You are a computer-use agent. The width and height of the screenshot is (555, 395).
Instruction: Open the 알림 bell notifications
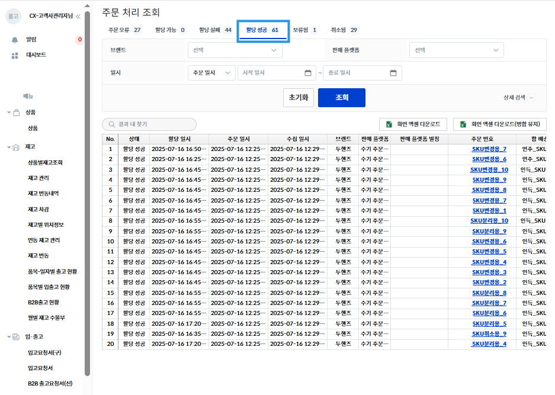pos(15,40)
